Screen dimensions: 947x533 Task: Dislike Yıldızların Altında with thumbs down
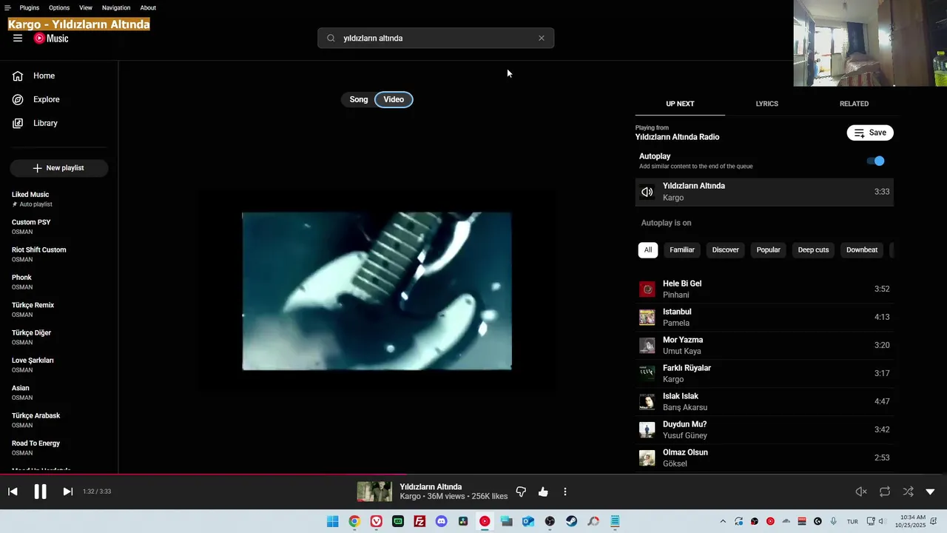(521, 492)
